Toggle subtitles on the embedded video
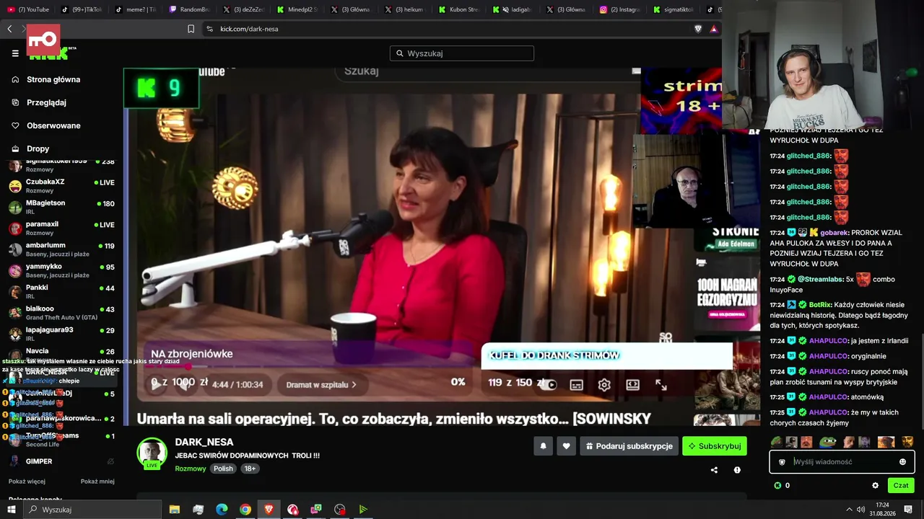 (x=576, y=385)
